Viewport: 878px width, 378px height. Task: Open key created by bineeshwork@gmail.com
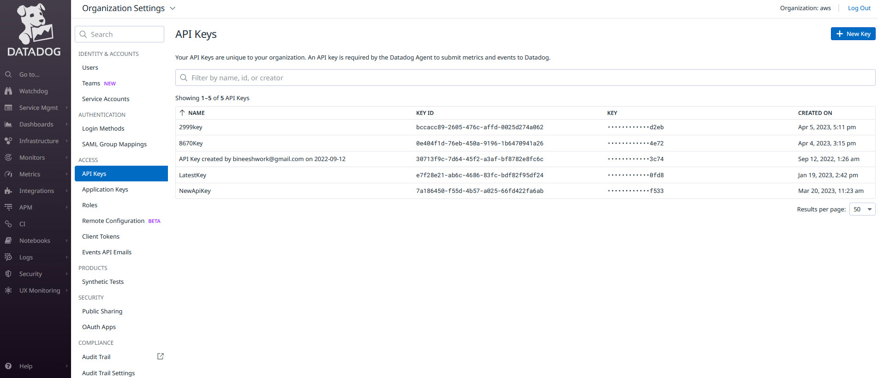click(x=525, y=159)
